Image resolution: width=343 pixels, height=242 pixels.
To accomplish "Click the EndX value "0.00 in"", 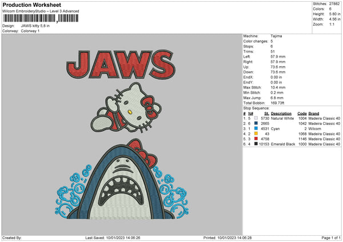I will tap(276, 77).
